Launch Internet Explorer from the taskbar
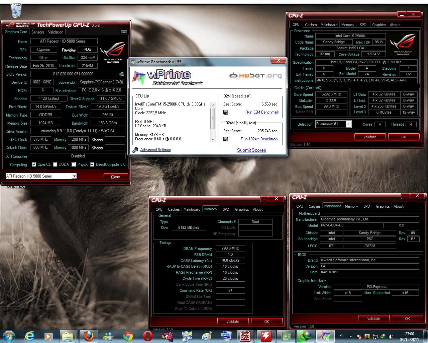428x343 pixels. tap(29, 336)
